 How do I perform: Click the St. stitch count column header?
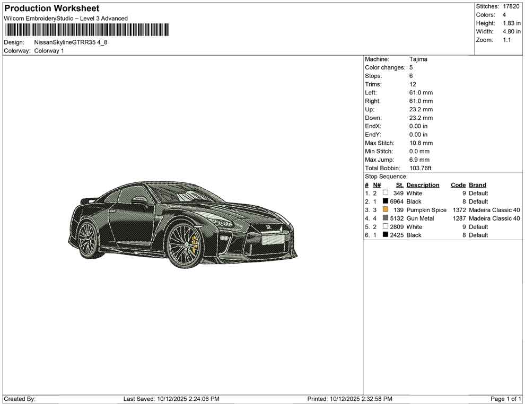point(399,185)
